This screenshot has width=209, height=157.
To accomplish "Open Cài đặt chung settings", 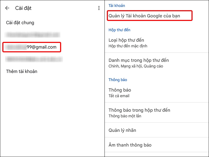I will coord(20,23).
